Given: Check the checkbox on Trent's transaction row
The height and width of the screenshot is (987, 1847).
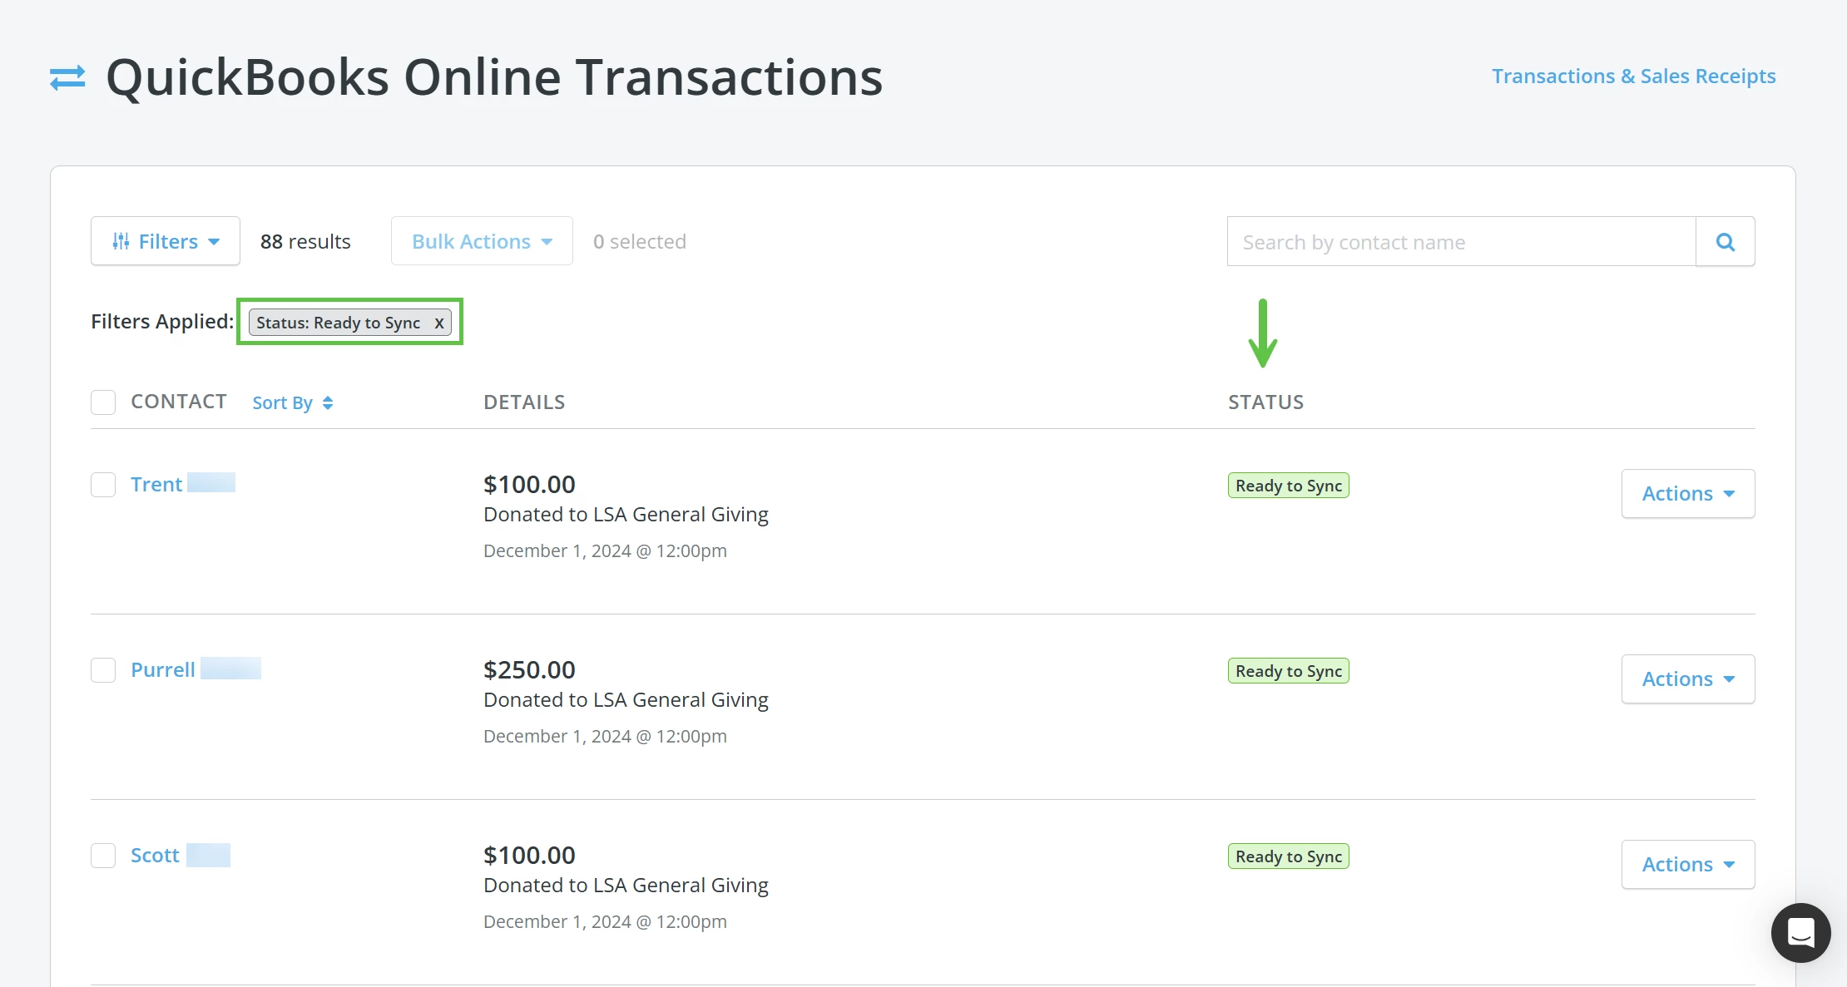Looking at the screenshot, I should pyautogui.click(x=103, y=484).
